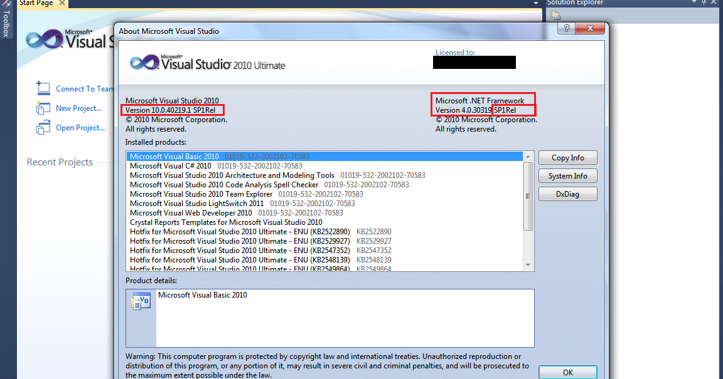This screenshot has height=379, width=723.
Task: Click the Solution Explorer toolbar properties icon
Action: tap(555, 16)
